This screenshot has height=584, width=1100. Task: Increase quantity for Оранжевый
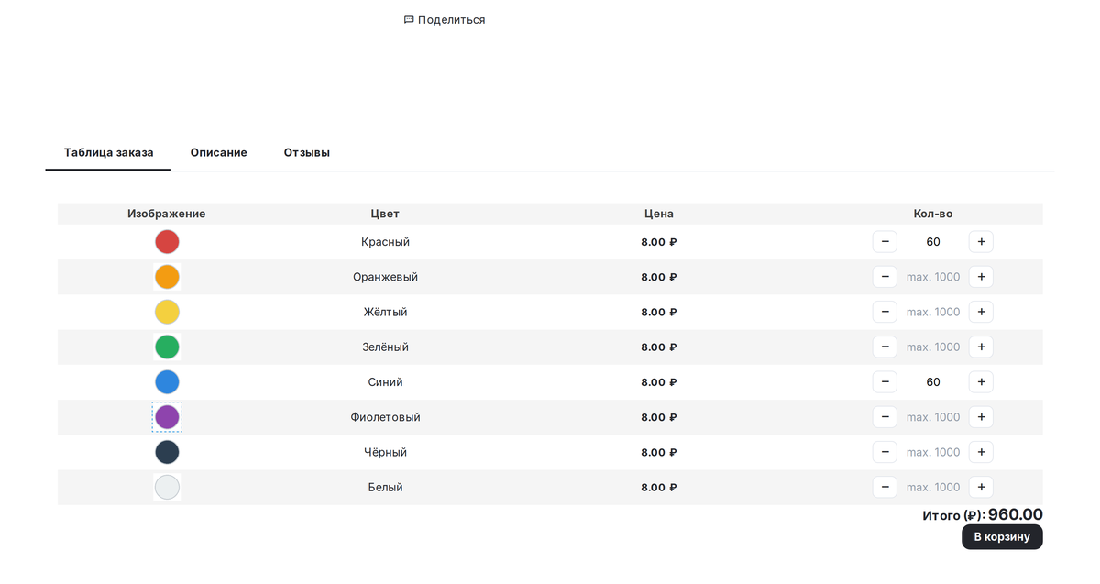981,277
